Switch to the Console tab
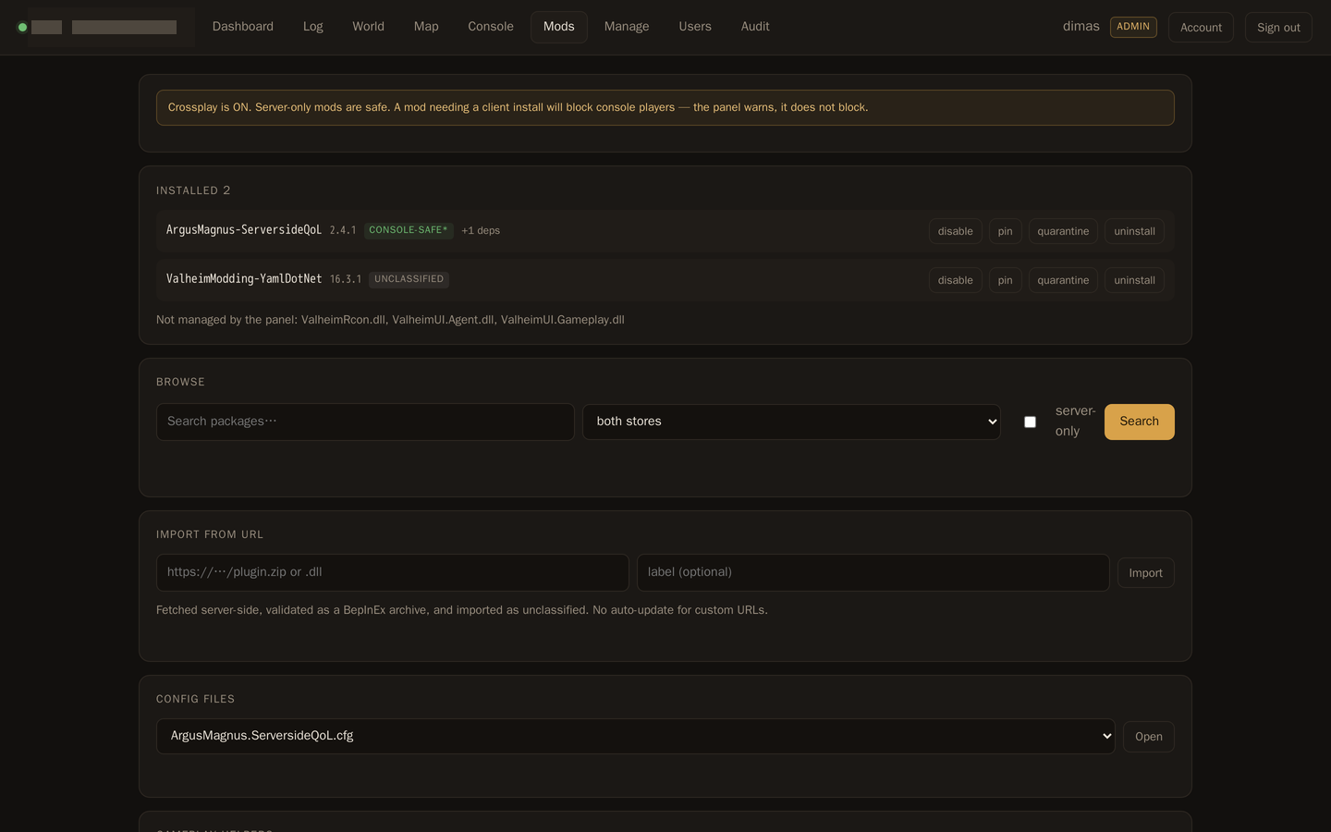The width and height of the screenshot is (1331, 832). click(x=491, y=27)
